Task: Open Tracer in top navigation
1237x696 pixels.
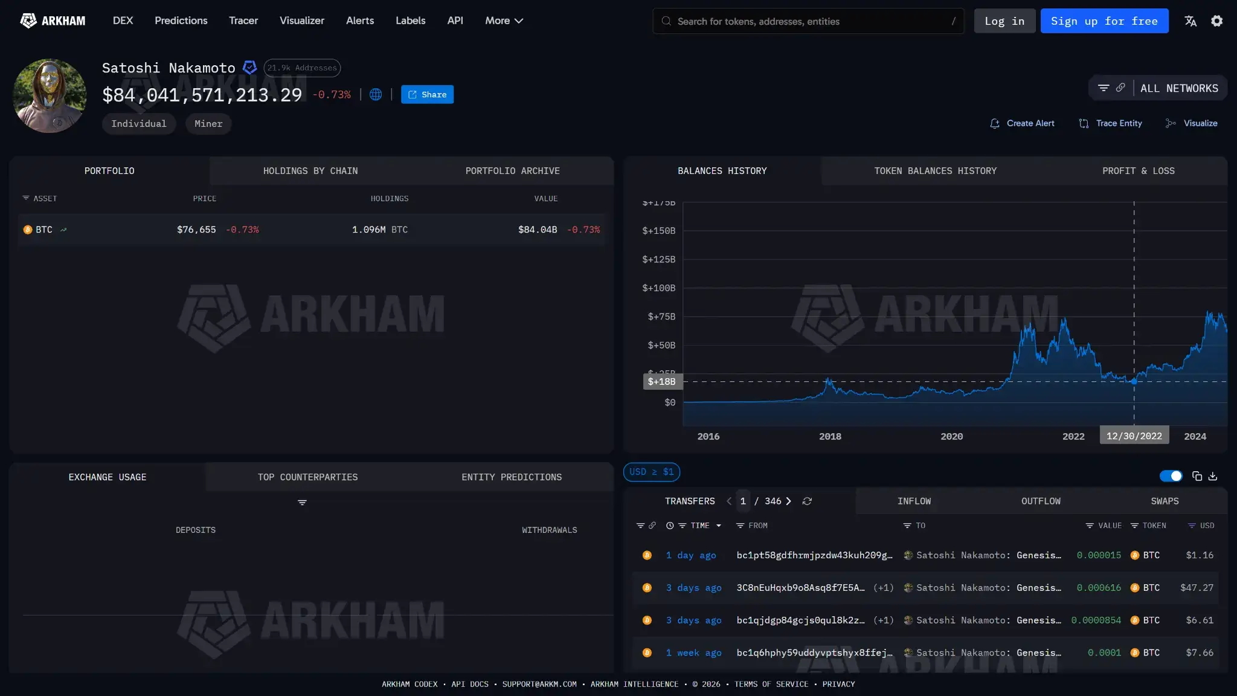Action: [x=243, y=21]
